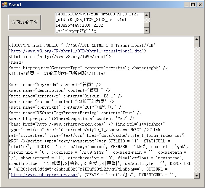Click the MSThemeCompatible meta line
The image size is (205, 188).
(72, 118)
